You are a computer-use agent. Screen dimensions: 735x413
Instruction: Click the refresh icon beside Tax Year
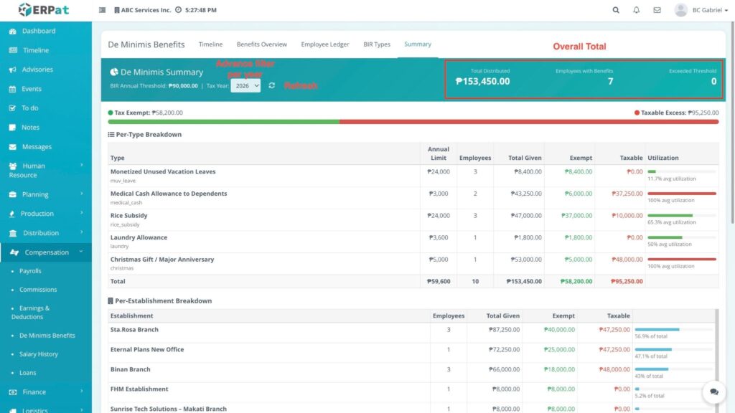point(271,85)
